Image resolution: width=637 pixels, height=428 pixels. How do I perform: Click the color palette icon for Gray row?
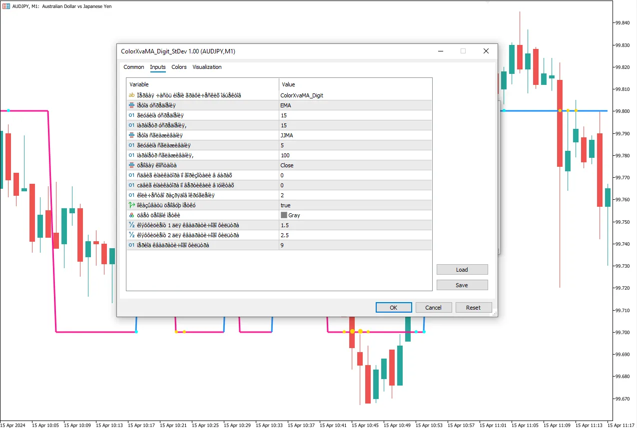132,215
